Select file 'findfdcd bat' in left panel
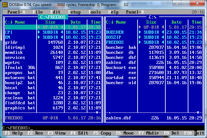Viewport: 207px width, 138px height. [53, 103]
